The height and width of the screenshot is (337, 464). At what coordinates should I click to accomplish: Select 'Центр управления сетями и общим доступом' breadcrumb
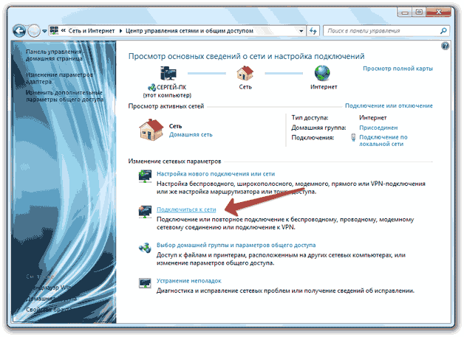click(x=189, y=31)
